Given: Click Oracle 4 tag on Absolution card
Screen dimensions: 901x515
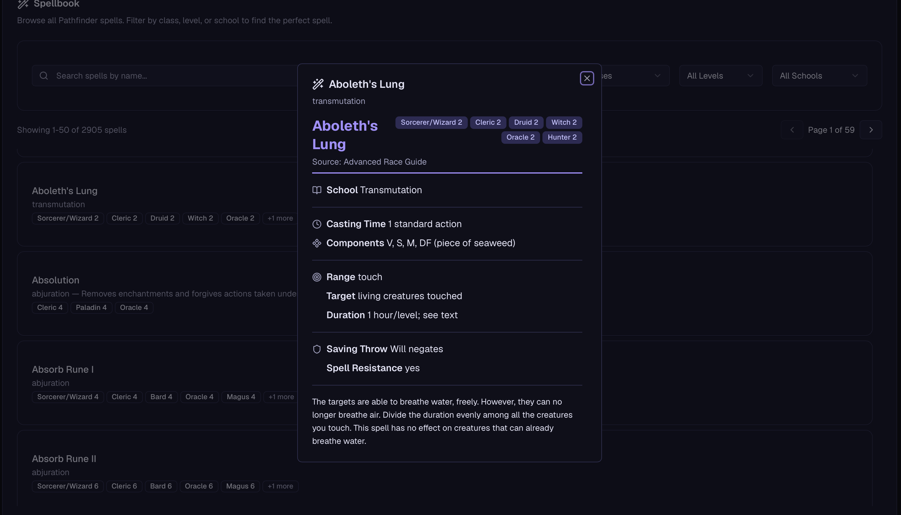Looking at the screenshot, I should coord(134,308).
